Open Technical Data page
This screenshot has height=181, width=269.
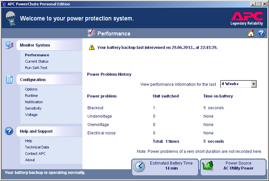coord(37,147)
